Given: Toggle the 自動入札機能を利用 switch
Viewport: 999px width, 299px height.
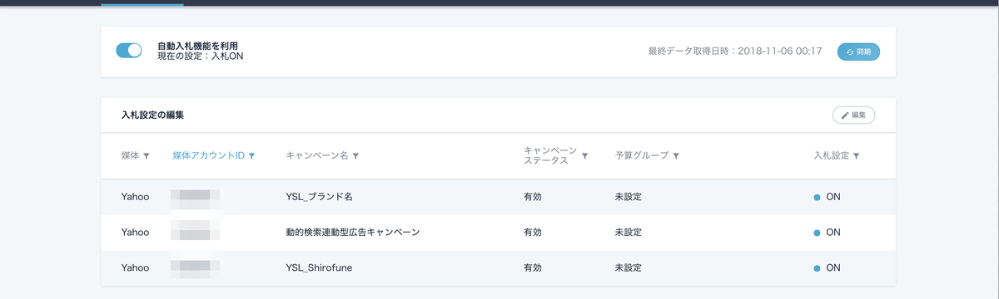Looking at the screenshot, I should tap(129, 51).
